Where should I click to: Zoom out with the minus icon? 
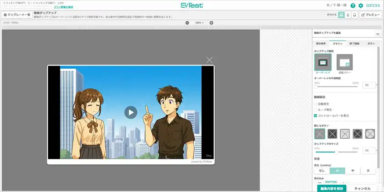(187, 23)
